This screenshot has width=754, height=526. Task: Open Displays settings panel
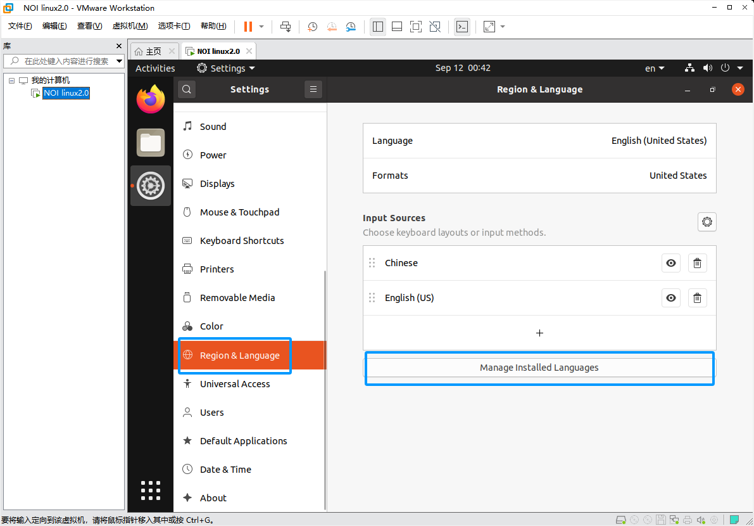250,183
